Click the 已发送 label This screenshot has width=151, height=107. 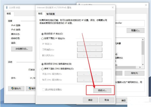coord(32,70)
